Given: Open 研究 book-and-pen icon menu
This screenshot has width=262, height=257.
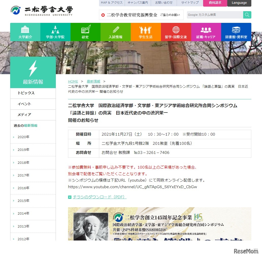Looking at the screenshot, I should click(85, 32).
